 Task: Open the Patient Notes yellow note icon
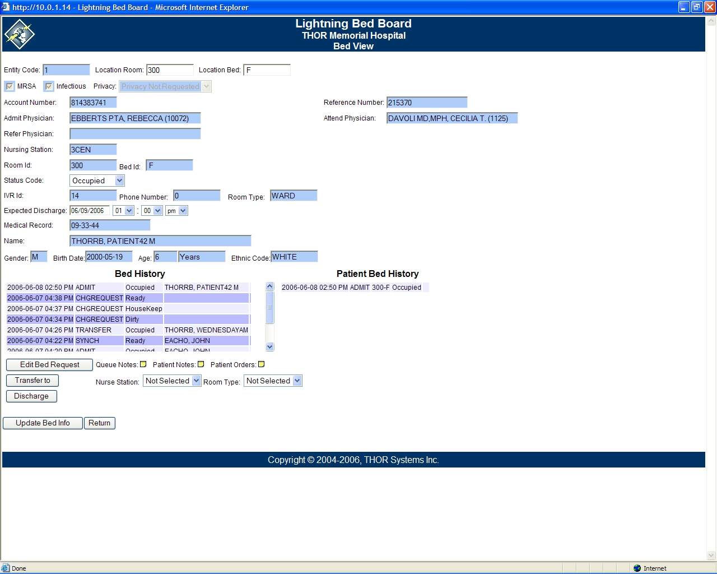click(201, 364)
